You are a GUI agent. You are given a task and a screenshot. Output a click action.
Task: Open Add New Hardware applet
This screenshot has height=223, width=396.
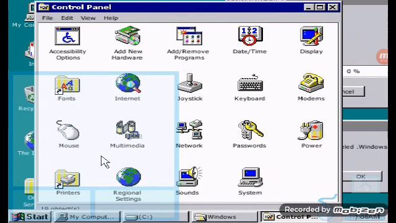click(x=127, y=36)
